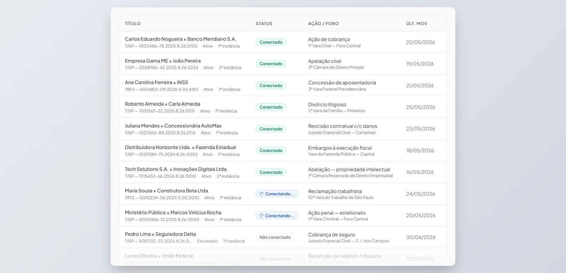Click Conectado badge for Tech Solutions row
The width and height of the screenshot is (566, 273).
[x=271, y=172]
